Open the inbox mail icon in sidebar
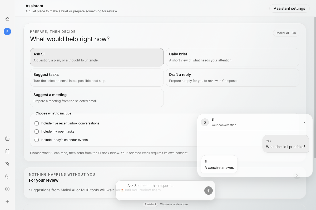Screen dimensions: 316x210 click(7, 19)
